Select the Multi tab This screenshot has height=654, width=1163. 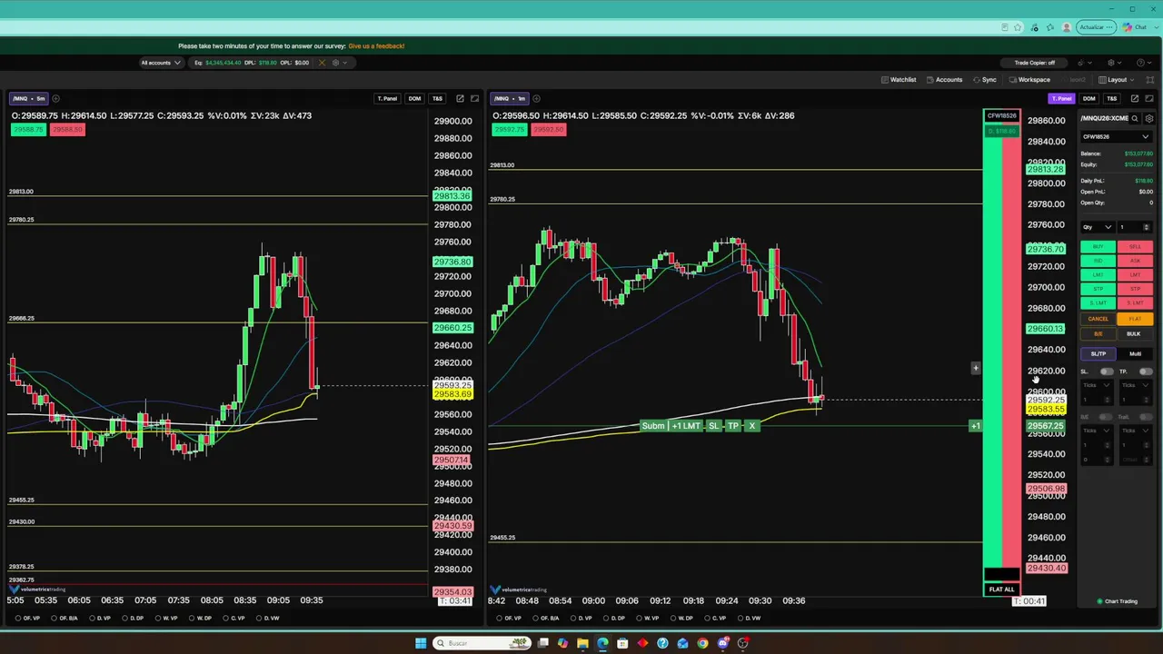point(1135,354)
